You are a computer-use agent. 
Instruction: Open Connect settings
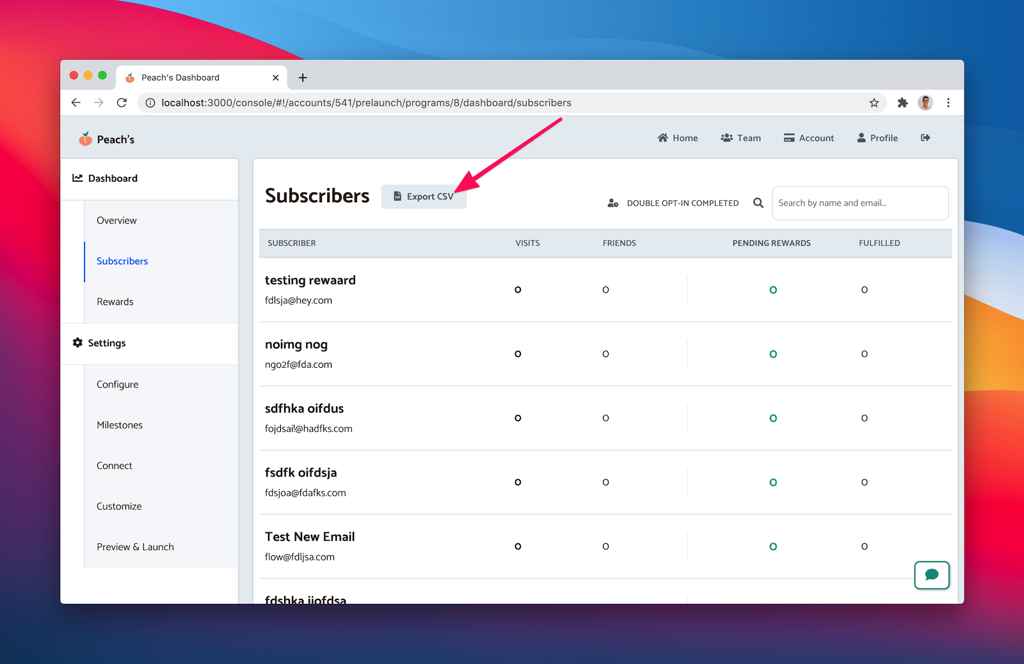pyautogui.click(x=115, y=466)
